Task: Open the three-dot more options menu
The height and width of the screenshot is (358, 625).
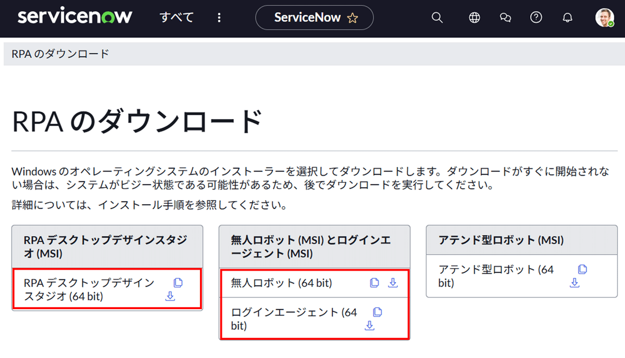Action: click(219, 17)
